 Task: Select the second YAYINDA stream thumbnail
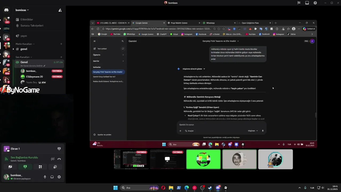pos(167,159)
